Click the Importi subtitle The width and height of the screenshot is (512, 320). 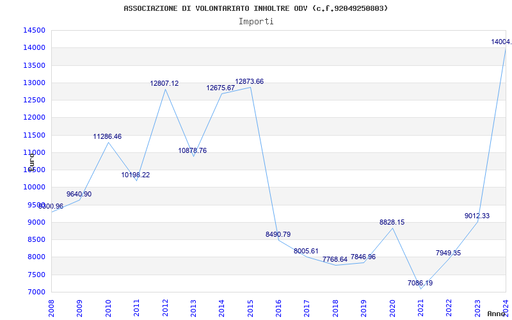(256, 22)
